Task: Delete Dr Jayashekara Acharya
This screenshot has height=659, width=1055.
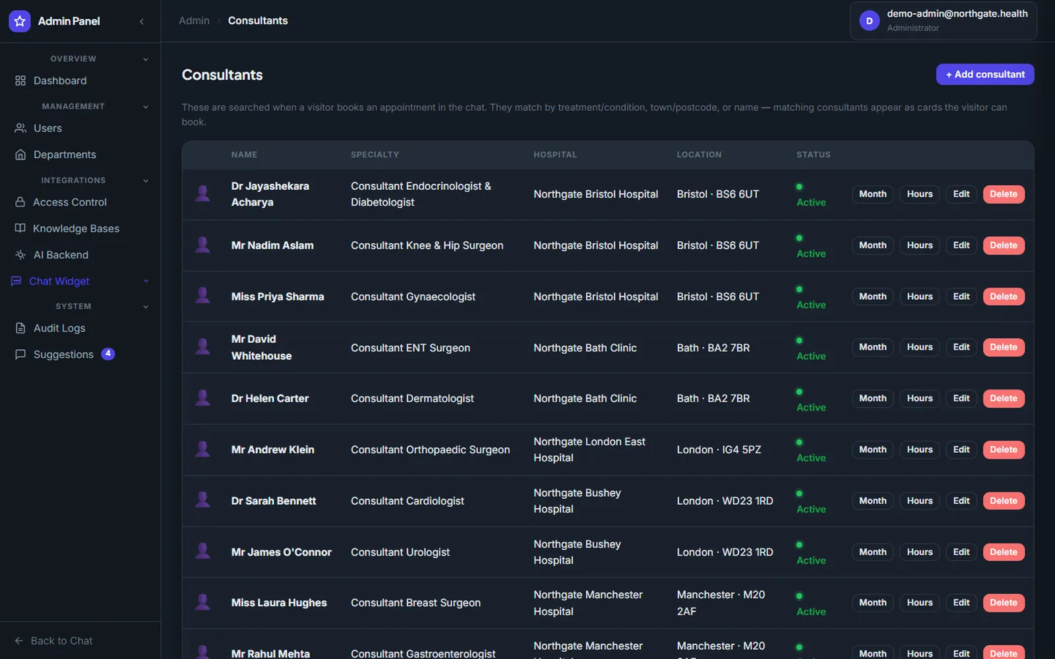Action: click(x=1003, y=194)
